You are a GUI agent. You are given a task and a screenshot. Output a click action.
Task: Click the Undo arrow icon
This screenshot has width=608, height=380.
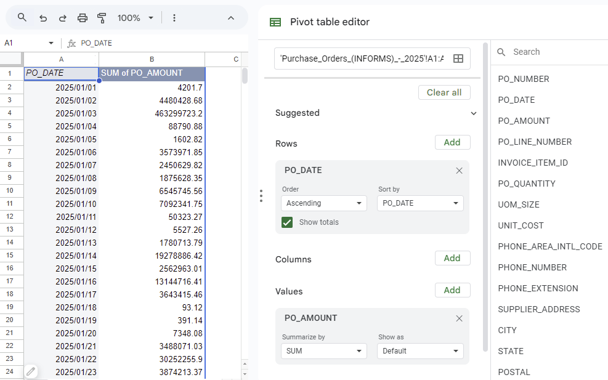(43, 18)
